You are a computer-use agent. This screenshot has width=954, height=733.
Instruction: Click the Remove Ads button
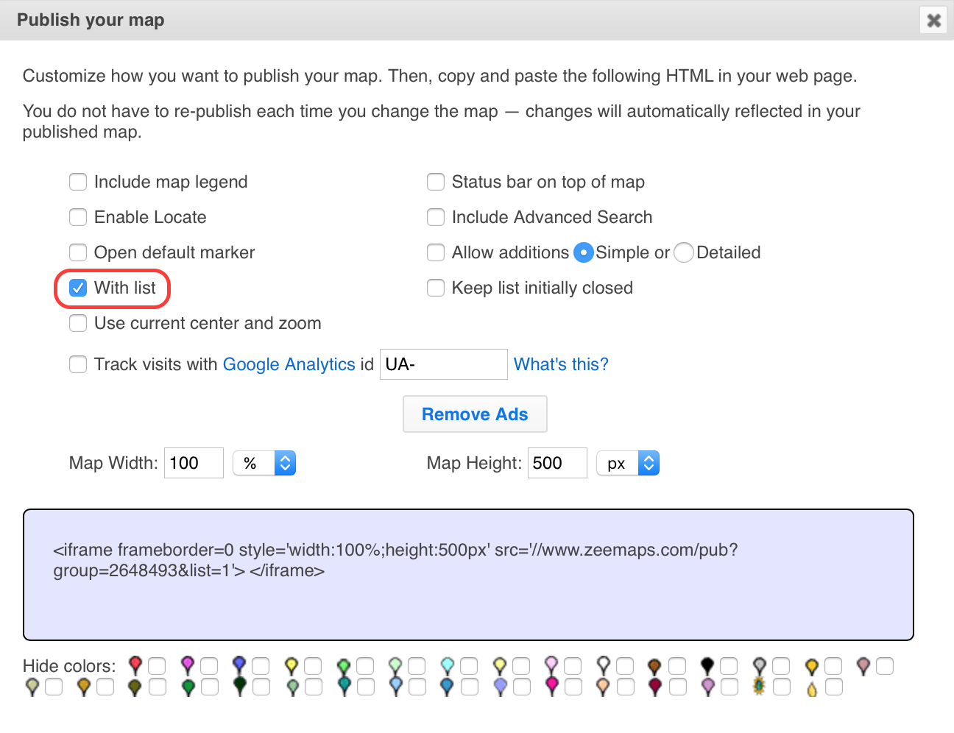pyautogui.click(x=475, y=414)
